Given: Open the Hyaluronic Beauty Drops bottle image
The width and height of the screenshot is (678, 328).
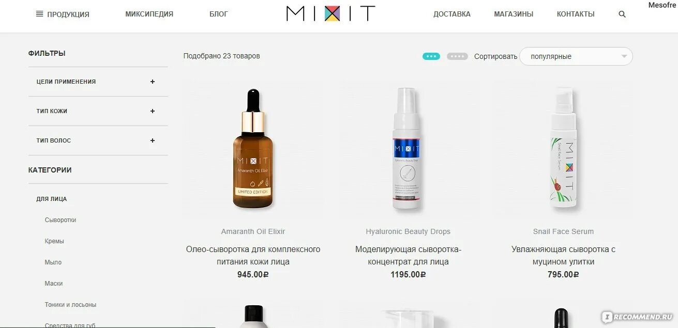Looking at the screenshot, I should (x=406, y=149).
